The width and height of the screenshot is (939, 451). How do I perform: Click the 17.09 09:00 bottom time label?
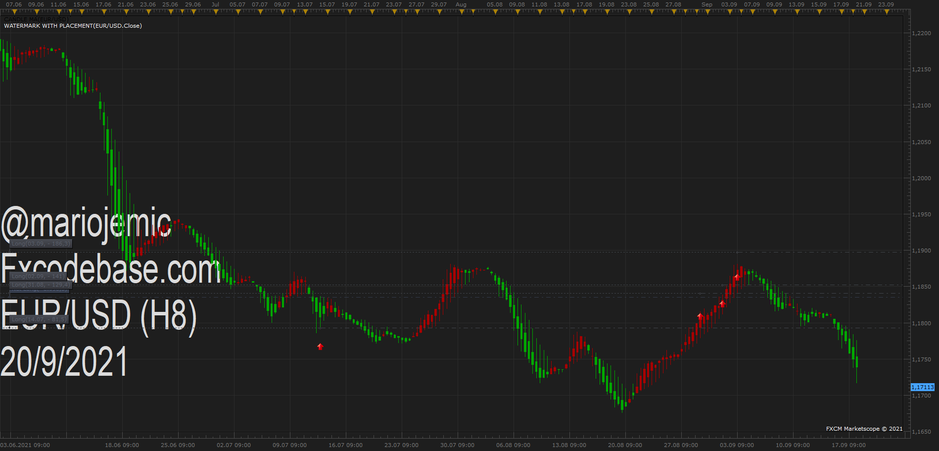pos(848,445)
